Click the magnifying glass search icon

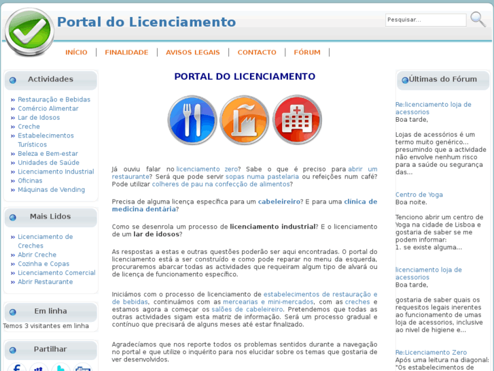tap(478, 20)
